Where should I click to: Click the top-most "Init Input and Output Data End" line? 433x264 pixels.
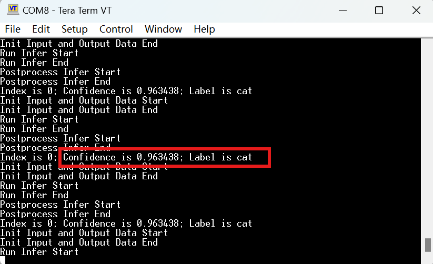[79, 44]
